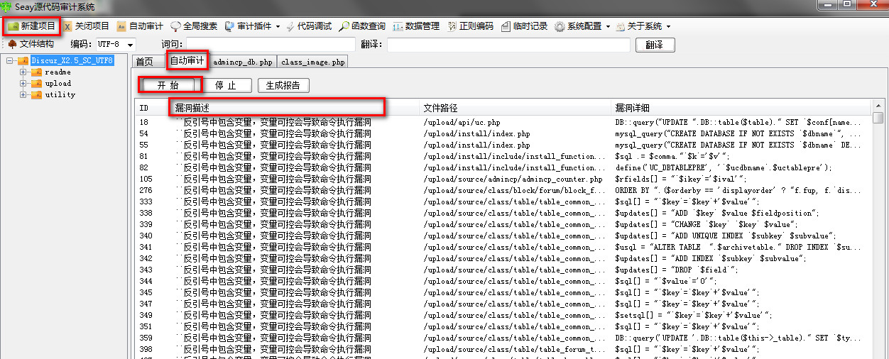Collapse the Discuz_X2.5_SC_UTF8 root node
This screenshot has width=889, height=359.
coord(11,60)
